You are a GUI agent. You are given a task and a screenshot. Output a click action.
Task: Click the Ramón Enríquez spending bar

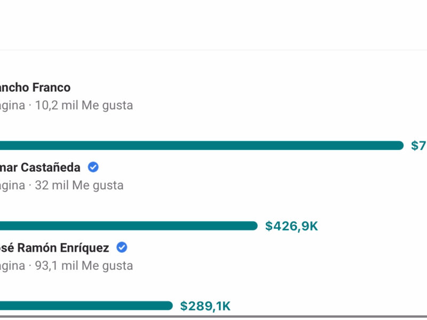tap(85, 306)
